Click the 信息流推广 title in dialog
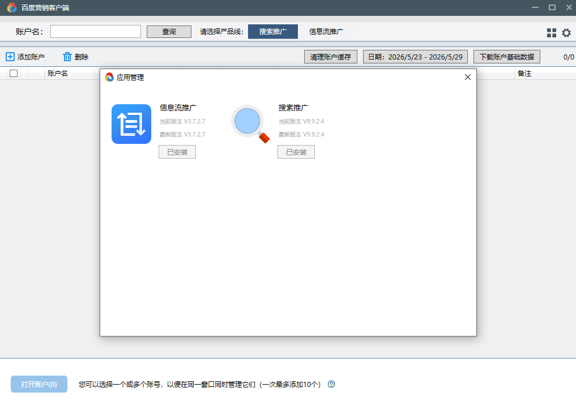The image size is (576, 409). [178, 108]
